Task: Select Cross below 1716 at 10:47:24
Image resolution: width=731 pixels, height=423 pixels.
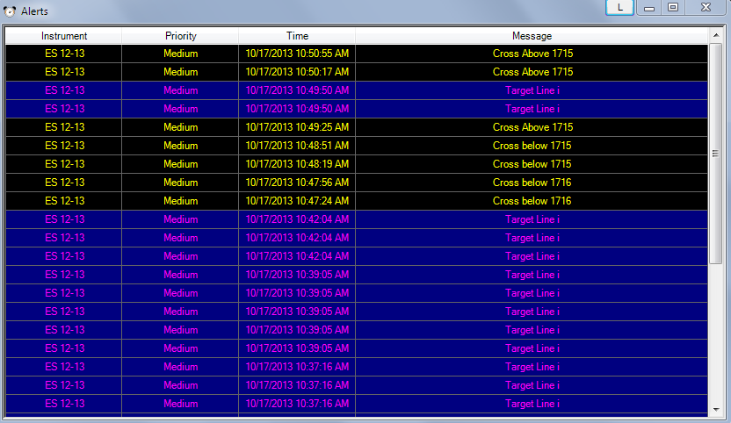Action: point(356,201)
